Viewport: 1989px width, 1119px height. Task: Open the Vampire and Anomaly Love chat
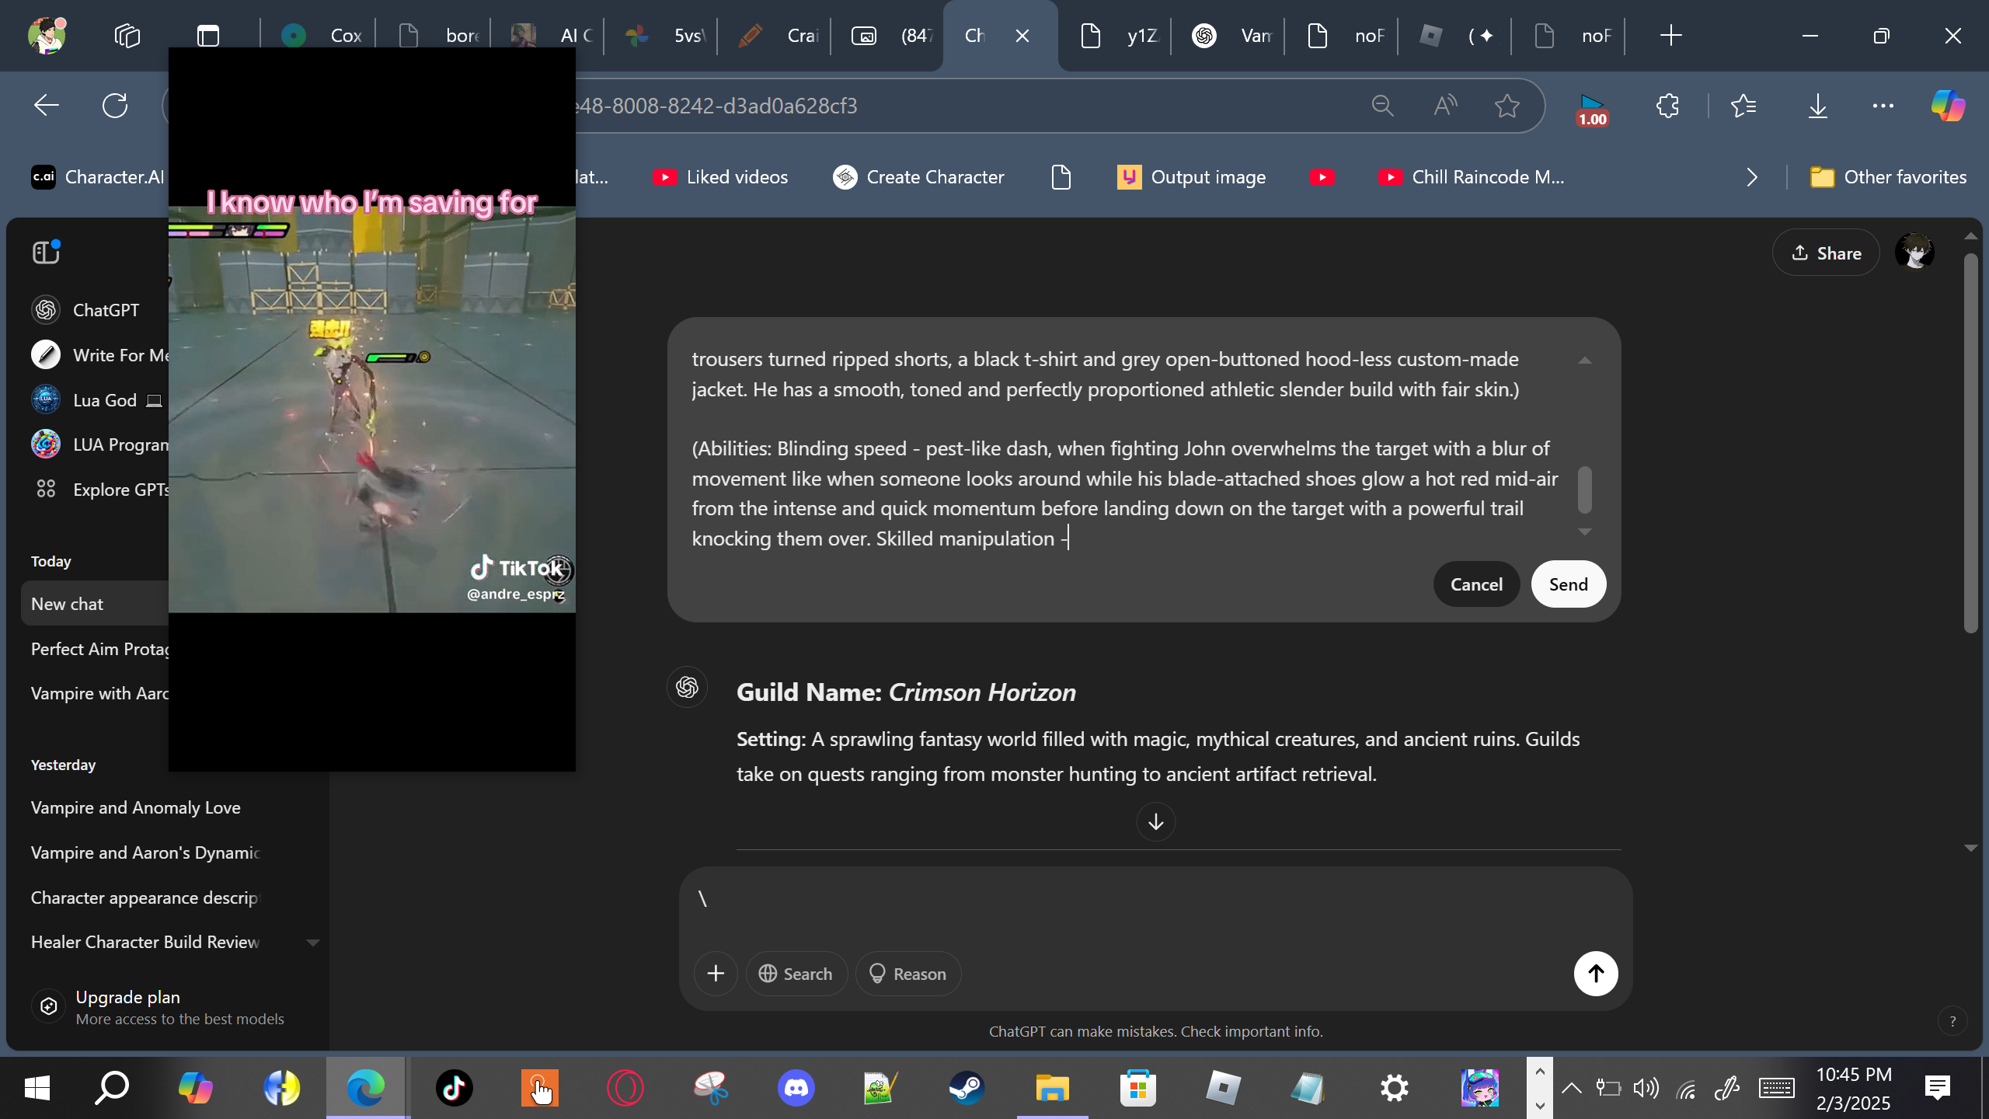136,808
